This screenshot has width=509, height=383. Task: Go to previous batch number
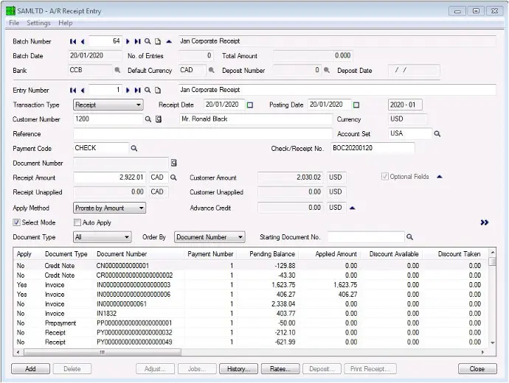click(x=83, y=41)
